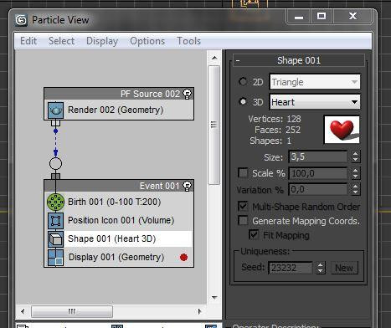Image resolution: width=391 pixels, height=328 pixels.
Task: Click the PF Source 002 title bar
Action: coord(119,94)
